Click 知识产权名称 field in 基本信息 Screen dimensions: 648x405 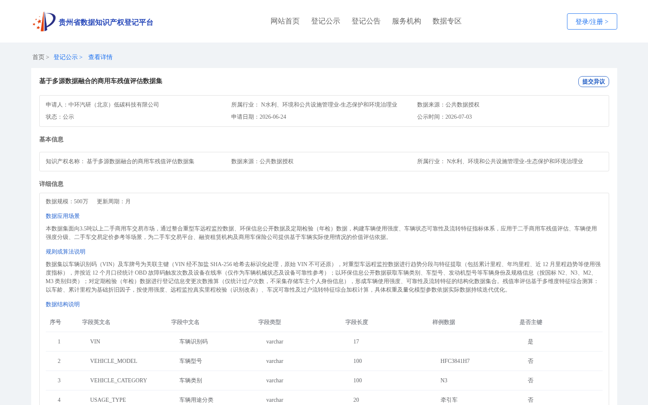click(x=120, y=161)
